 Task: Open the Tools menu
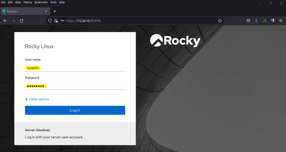53,2
